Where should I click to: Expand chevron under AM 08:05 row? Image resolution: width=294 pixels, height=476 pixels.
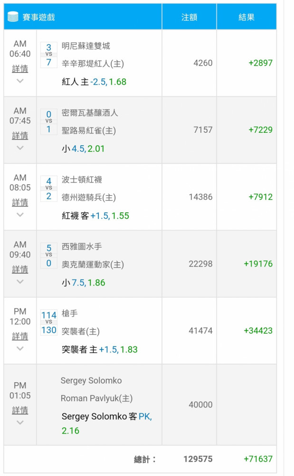coord(20,215)
